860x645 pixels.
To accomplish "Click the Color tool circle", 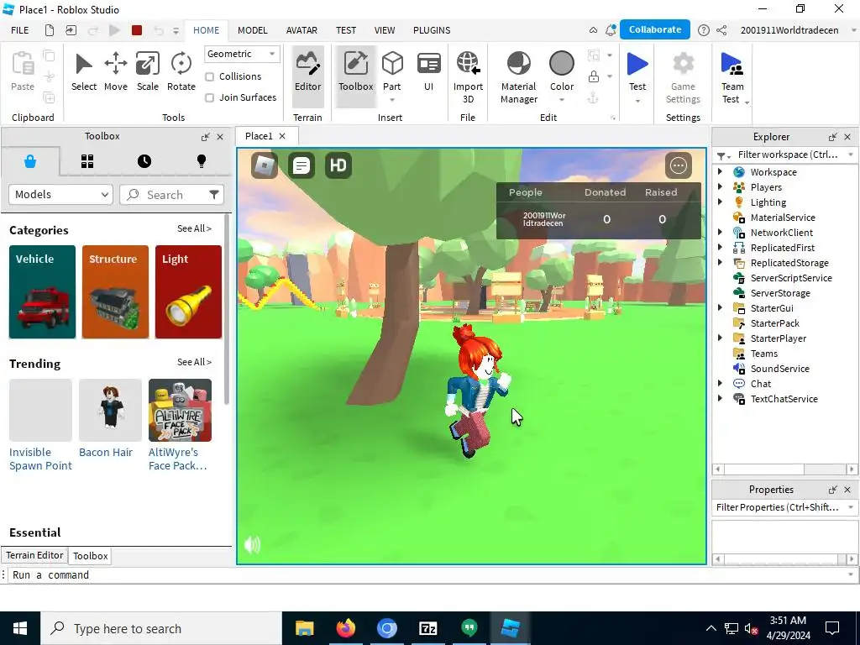I will [562, 64].
